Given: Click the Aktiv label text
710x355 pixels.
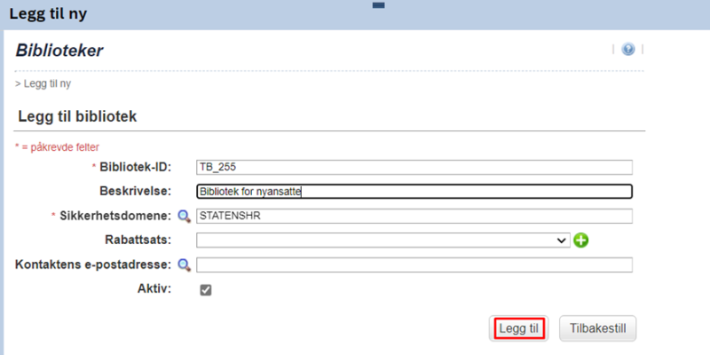Looking at the screenshot, I should pyautogui.click(x=154, y=289).
